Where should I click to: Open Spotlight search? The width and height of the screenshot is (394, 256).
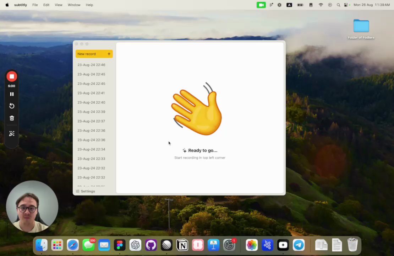pyautogui.click(x=339, y=5)
